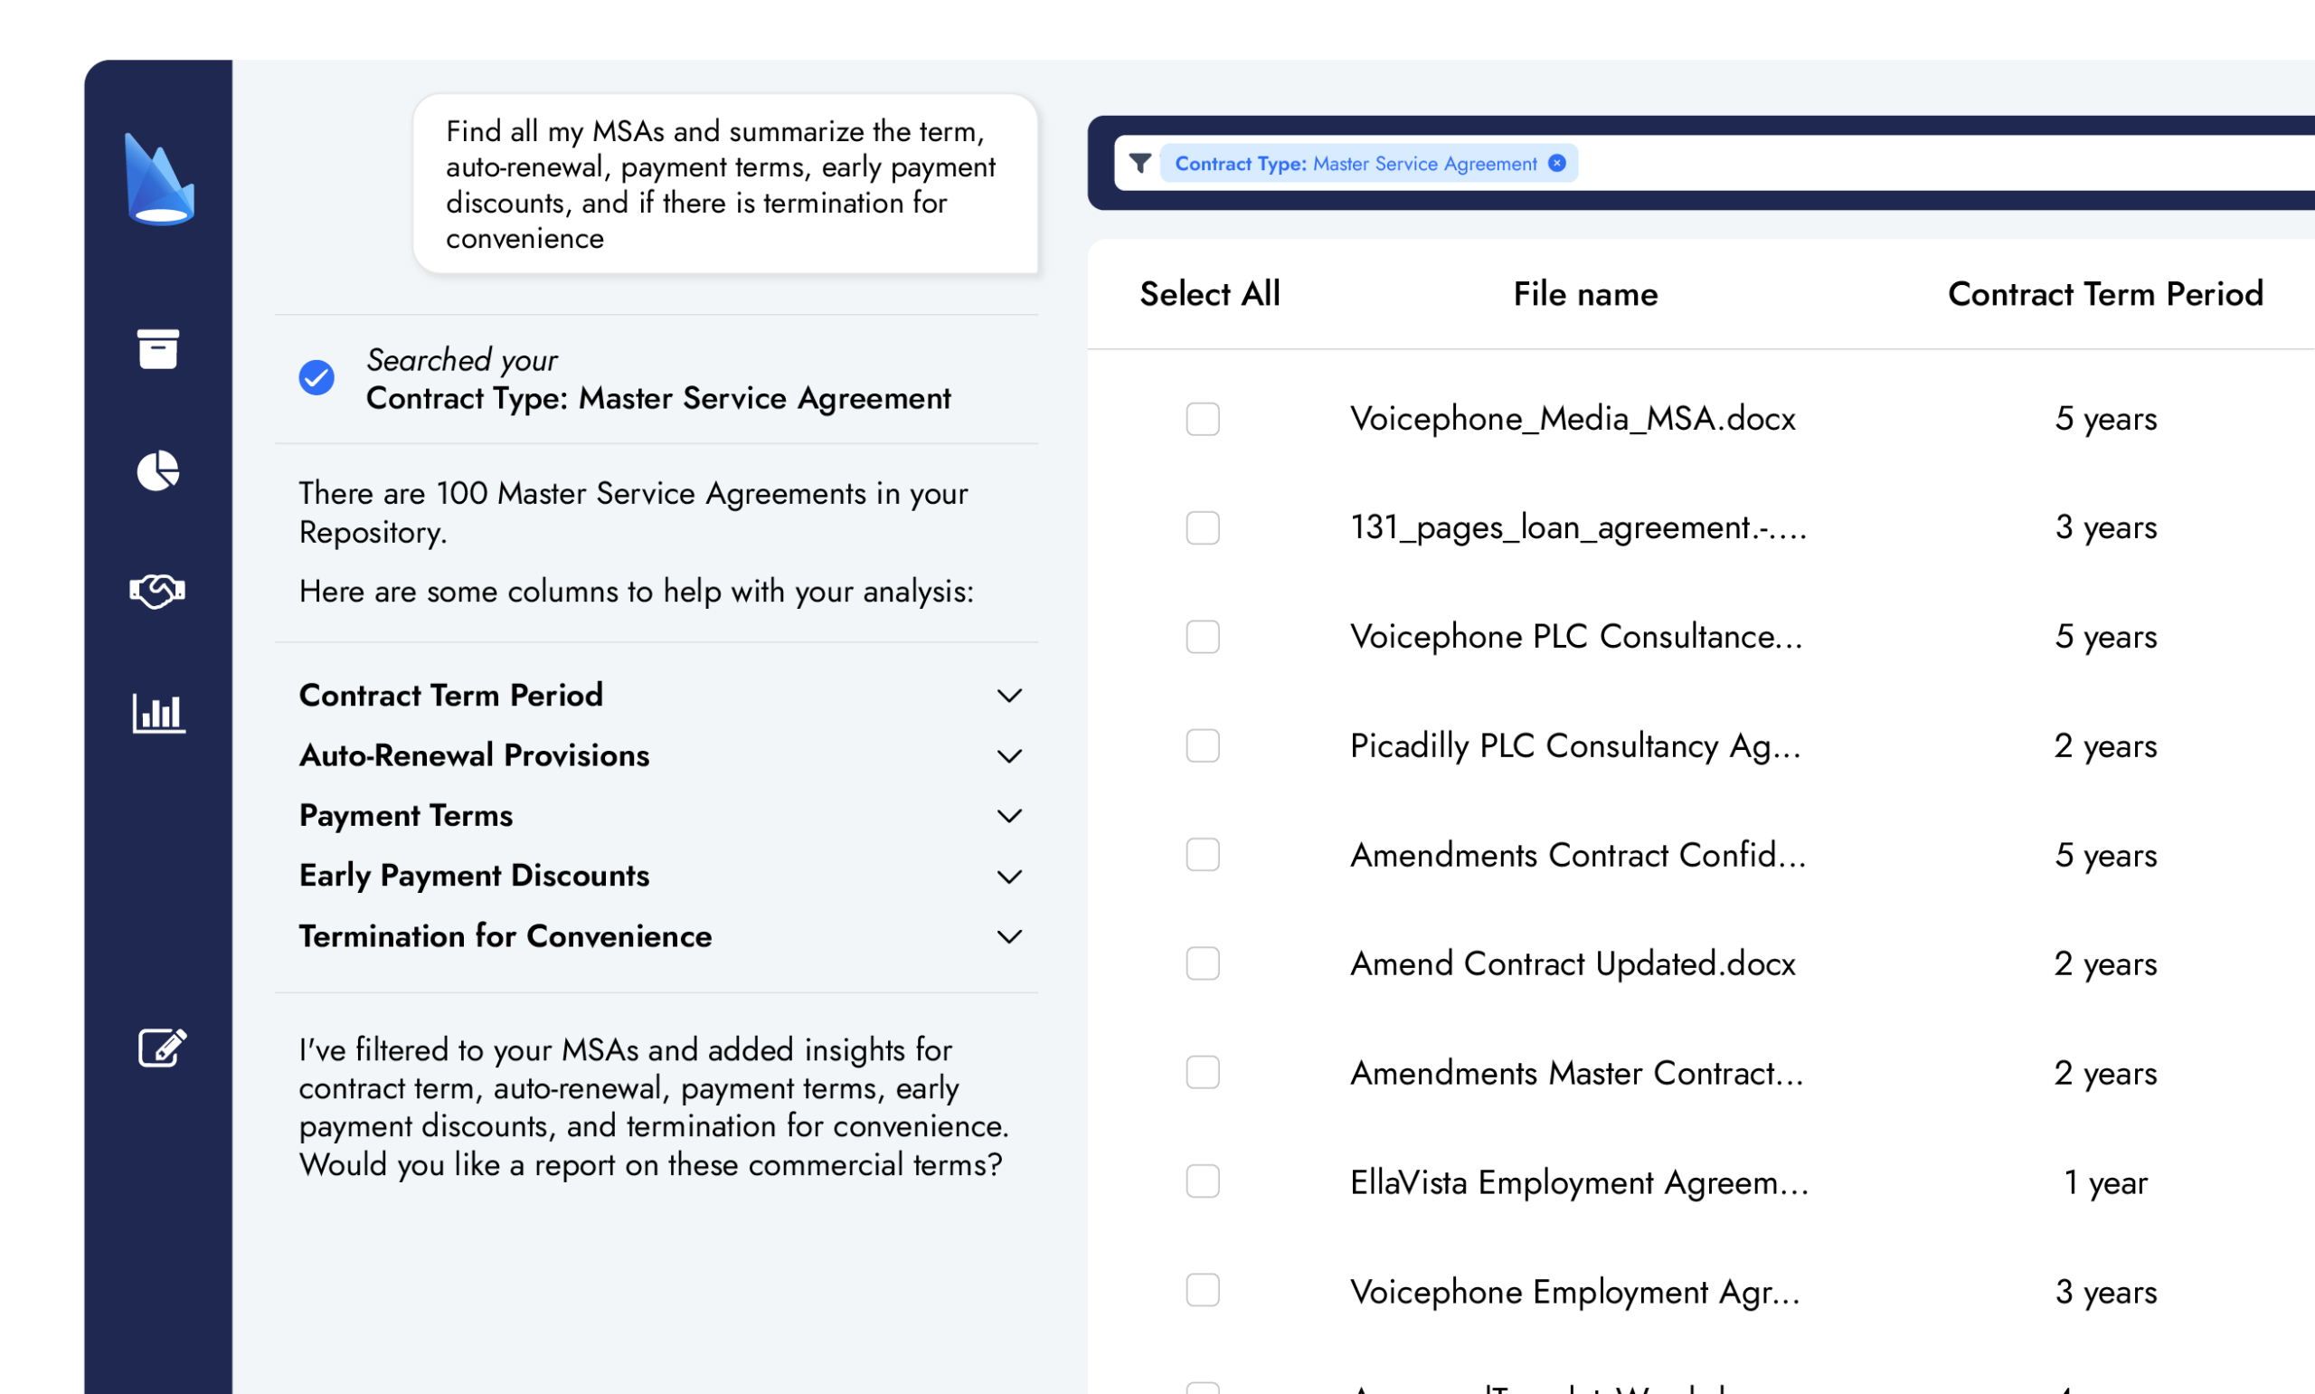
Task: Tick checkbox for Picadilly PLC Consultancy row
Action: tap(1203, 745)
